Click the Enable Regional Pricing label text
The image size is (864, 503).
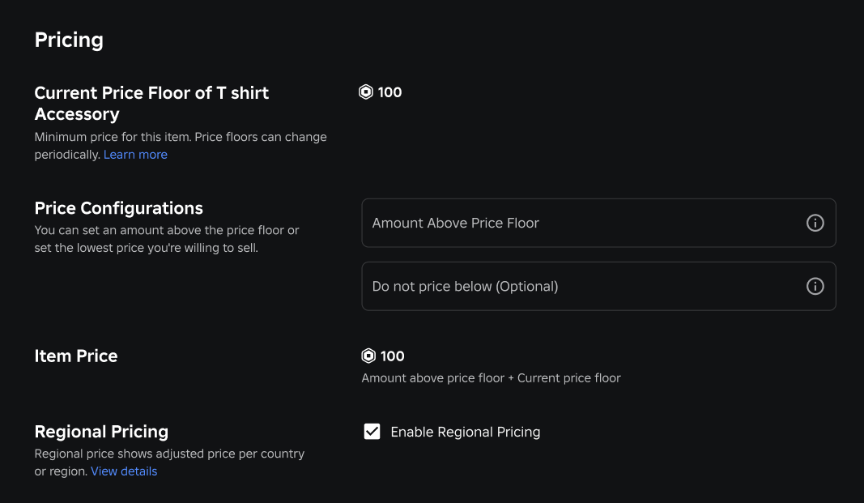[465, 432]
